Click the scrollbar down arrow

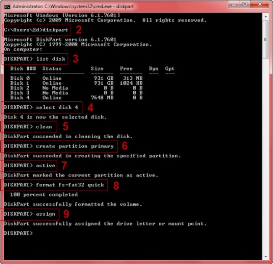[x=266, y=257]
